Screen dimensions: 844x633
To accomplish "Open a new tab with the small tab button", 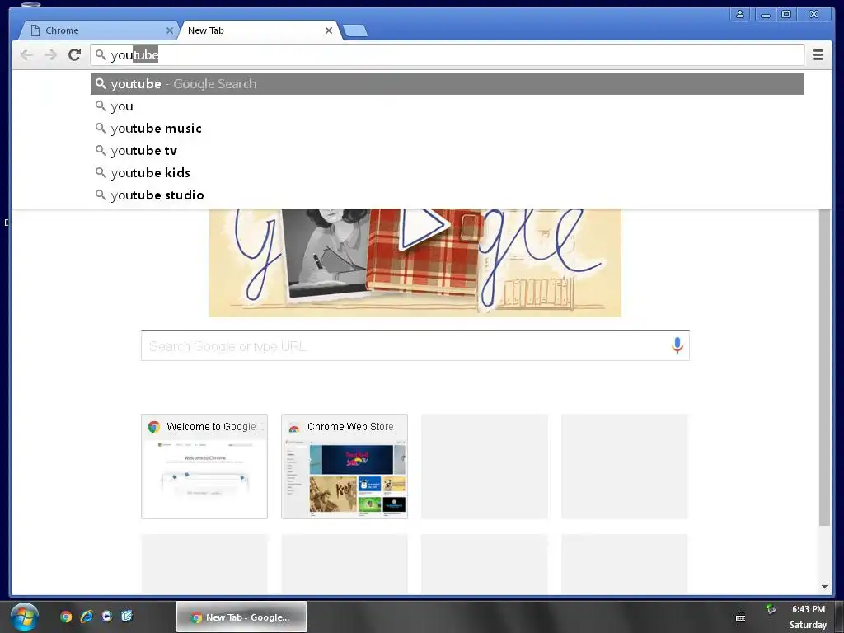I will click(x=355, y=30).
